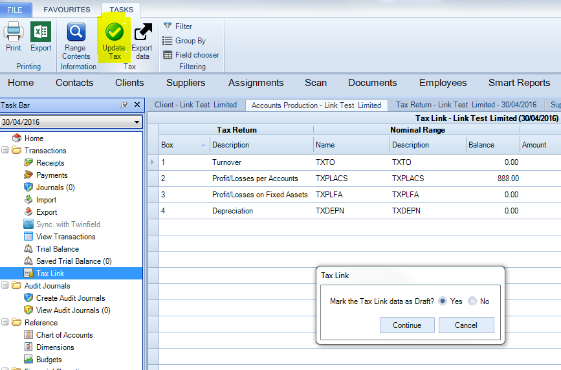This screenshot has width=561, height=370.
Task: Switch to the FAVOURITES ribbon tab
Action: click(67, 10)
